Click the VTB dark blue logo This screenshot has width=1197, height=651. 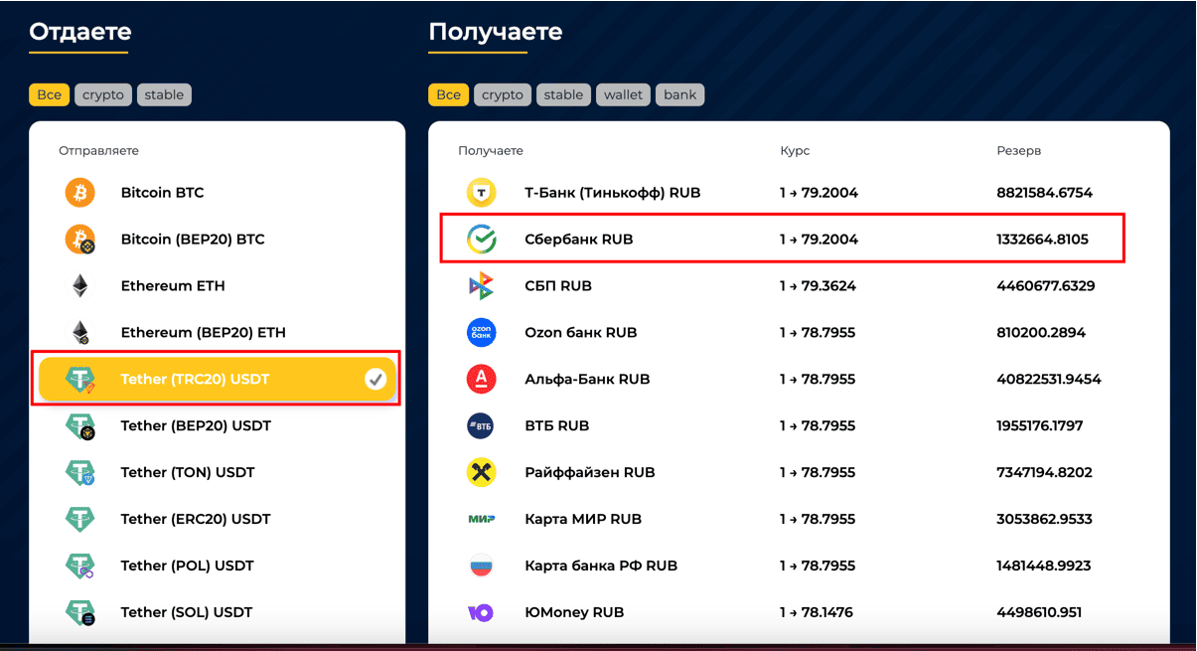pyautogui.click(x=481, y=426)
